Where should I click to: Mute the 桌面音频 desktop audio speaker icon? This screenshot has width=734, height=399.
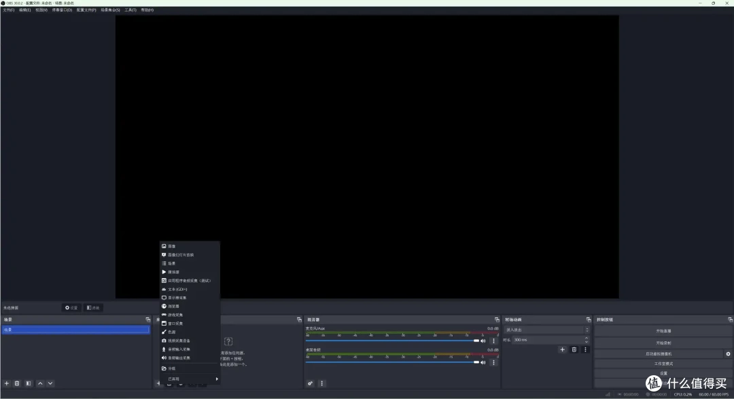click(483, 362)
